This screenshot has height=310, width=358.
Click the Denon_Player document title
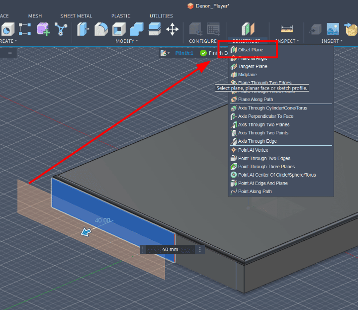(212, 6)
